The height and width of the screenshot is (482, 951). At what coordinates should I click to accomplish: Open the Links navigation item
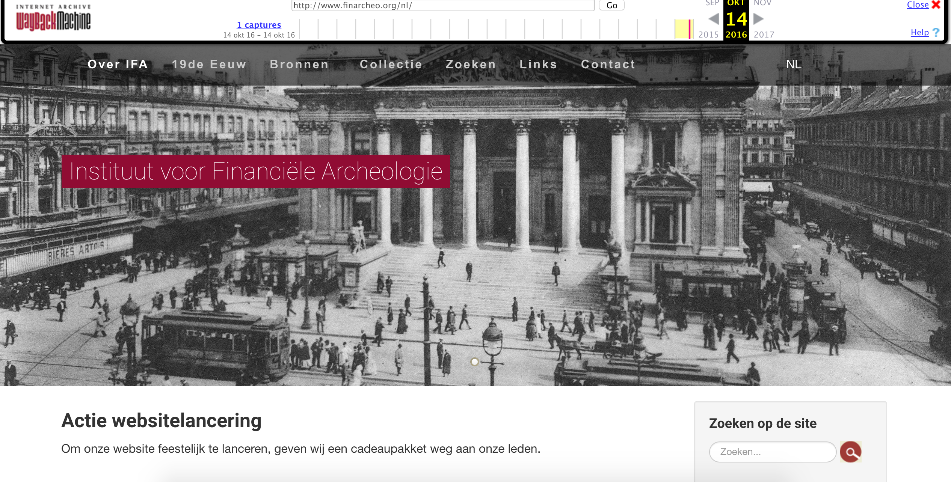[x=538, y=64]
